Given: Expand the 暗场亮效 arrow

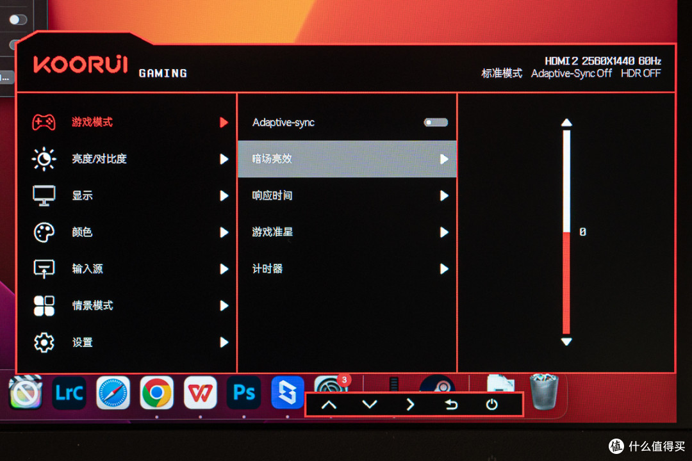Looking at the screenshot, I should pos(444,159).
